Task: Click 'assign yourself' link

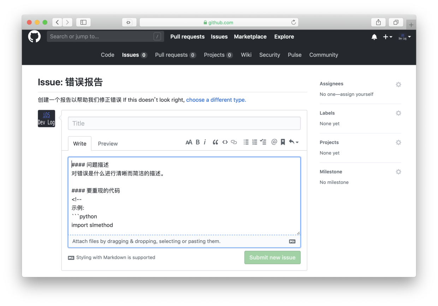Action: point(357,94)
